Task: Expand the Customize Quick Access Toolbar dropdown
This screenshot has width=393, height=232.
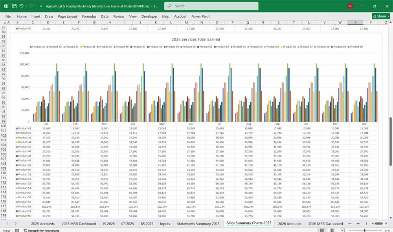Action: (x=41, y=6)
